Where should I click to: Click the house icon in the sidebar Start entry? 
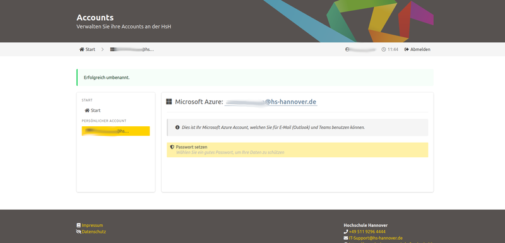coord(87,110)
